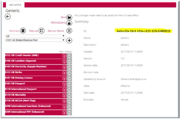Add selected item check with plus icon
This screenshot has width=180, height=119.
[69, 40]
